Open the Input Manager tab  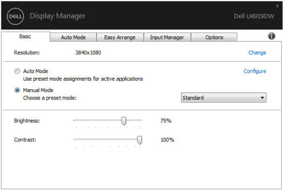[x=167, y=37]
